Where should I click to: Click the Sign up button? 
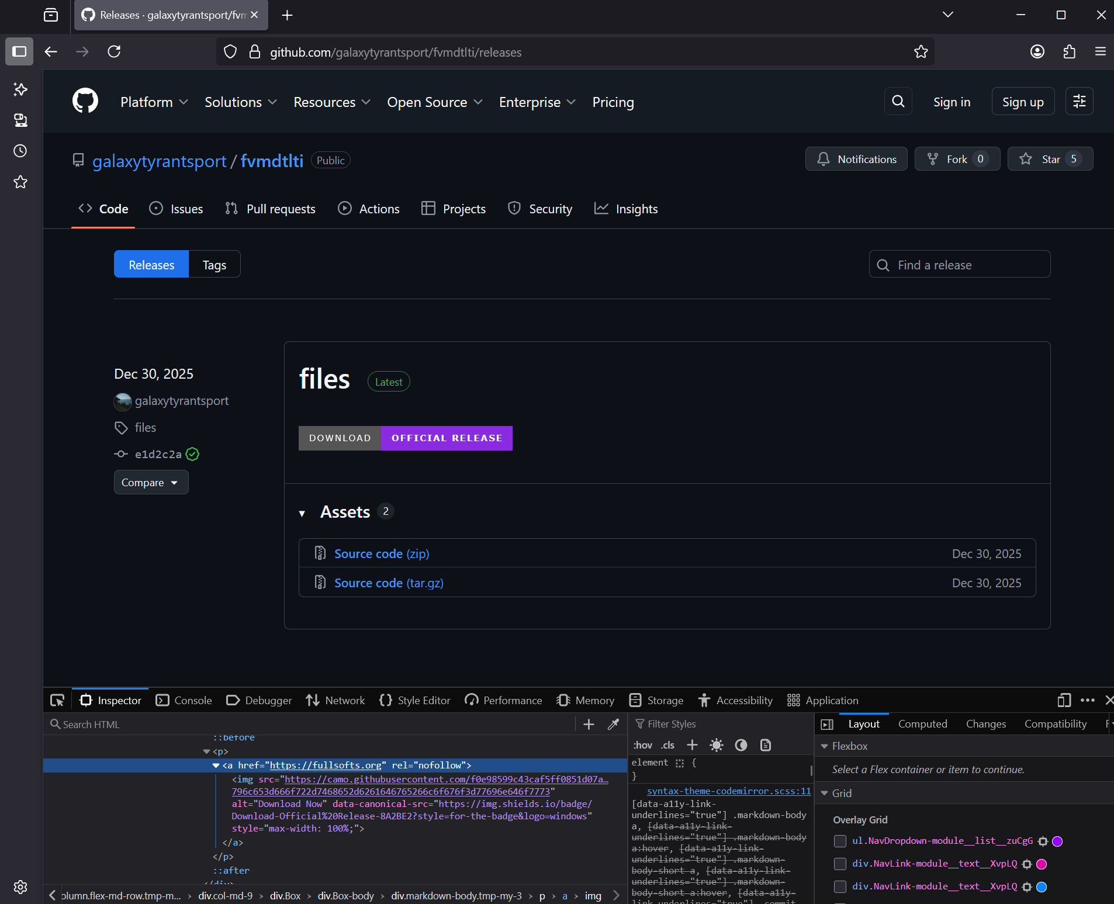(1022, 102)
